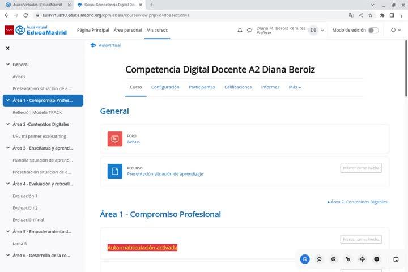Open the notifications bell
The image size is (408, 272).
pos(240,30)
